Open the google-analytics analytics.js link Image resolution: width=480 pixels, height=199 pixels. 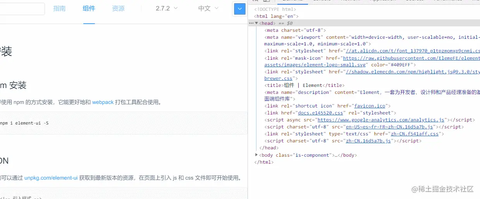click(x=381, y=120)
